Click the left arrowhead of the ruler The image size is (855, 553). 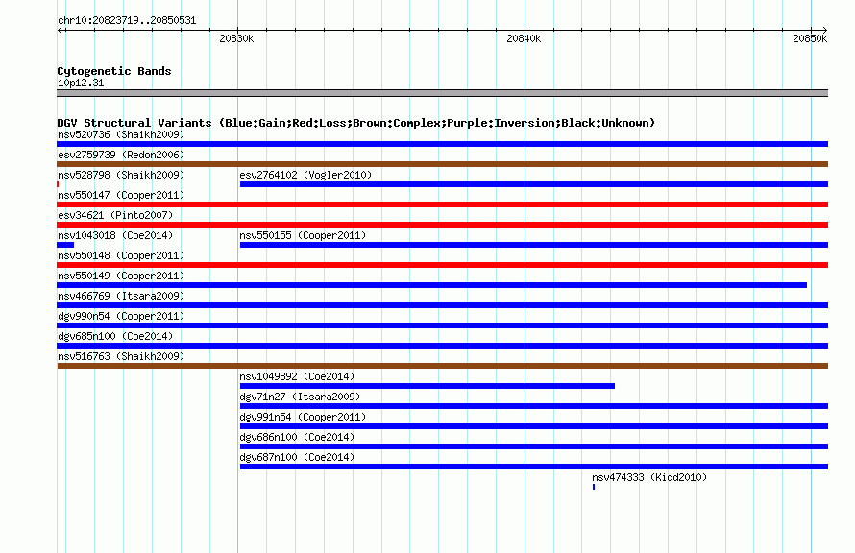60,30
